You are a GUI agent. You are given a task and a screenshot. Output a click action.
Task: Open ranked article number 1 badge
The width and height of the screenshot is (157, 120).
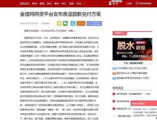coord(114,94)
